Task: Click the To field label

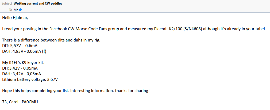Action: [10, 10]
